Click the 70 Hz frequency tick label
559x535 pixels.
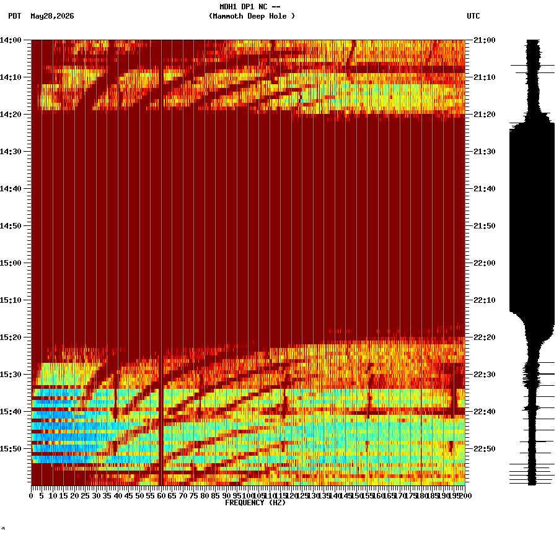tap(183, 496)
